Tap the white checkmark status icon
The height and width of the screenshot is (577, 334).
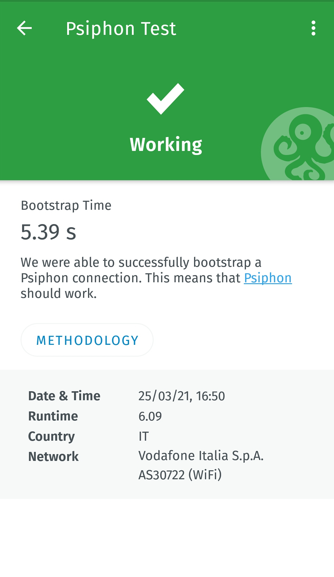[x=165, y=99]
